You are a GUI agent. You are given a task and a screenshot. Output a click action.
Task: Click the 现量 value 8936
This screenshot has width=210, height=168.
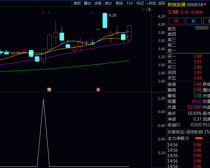[x=197, y=101]
